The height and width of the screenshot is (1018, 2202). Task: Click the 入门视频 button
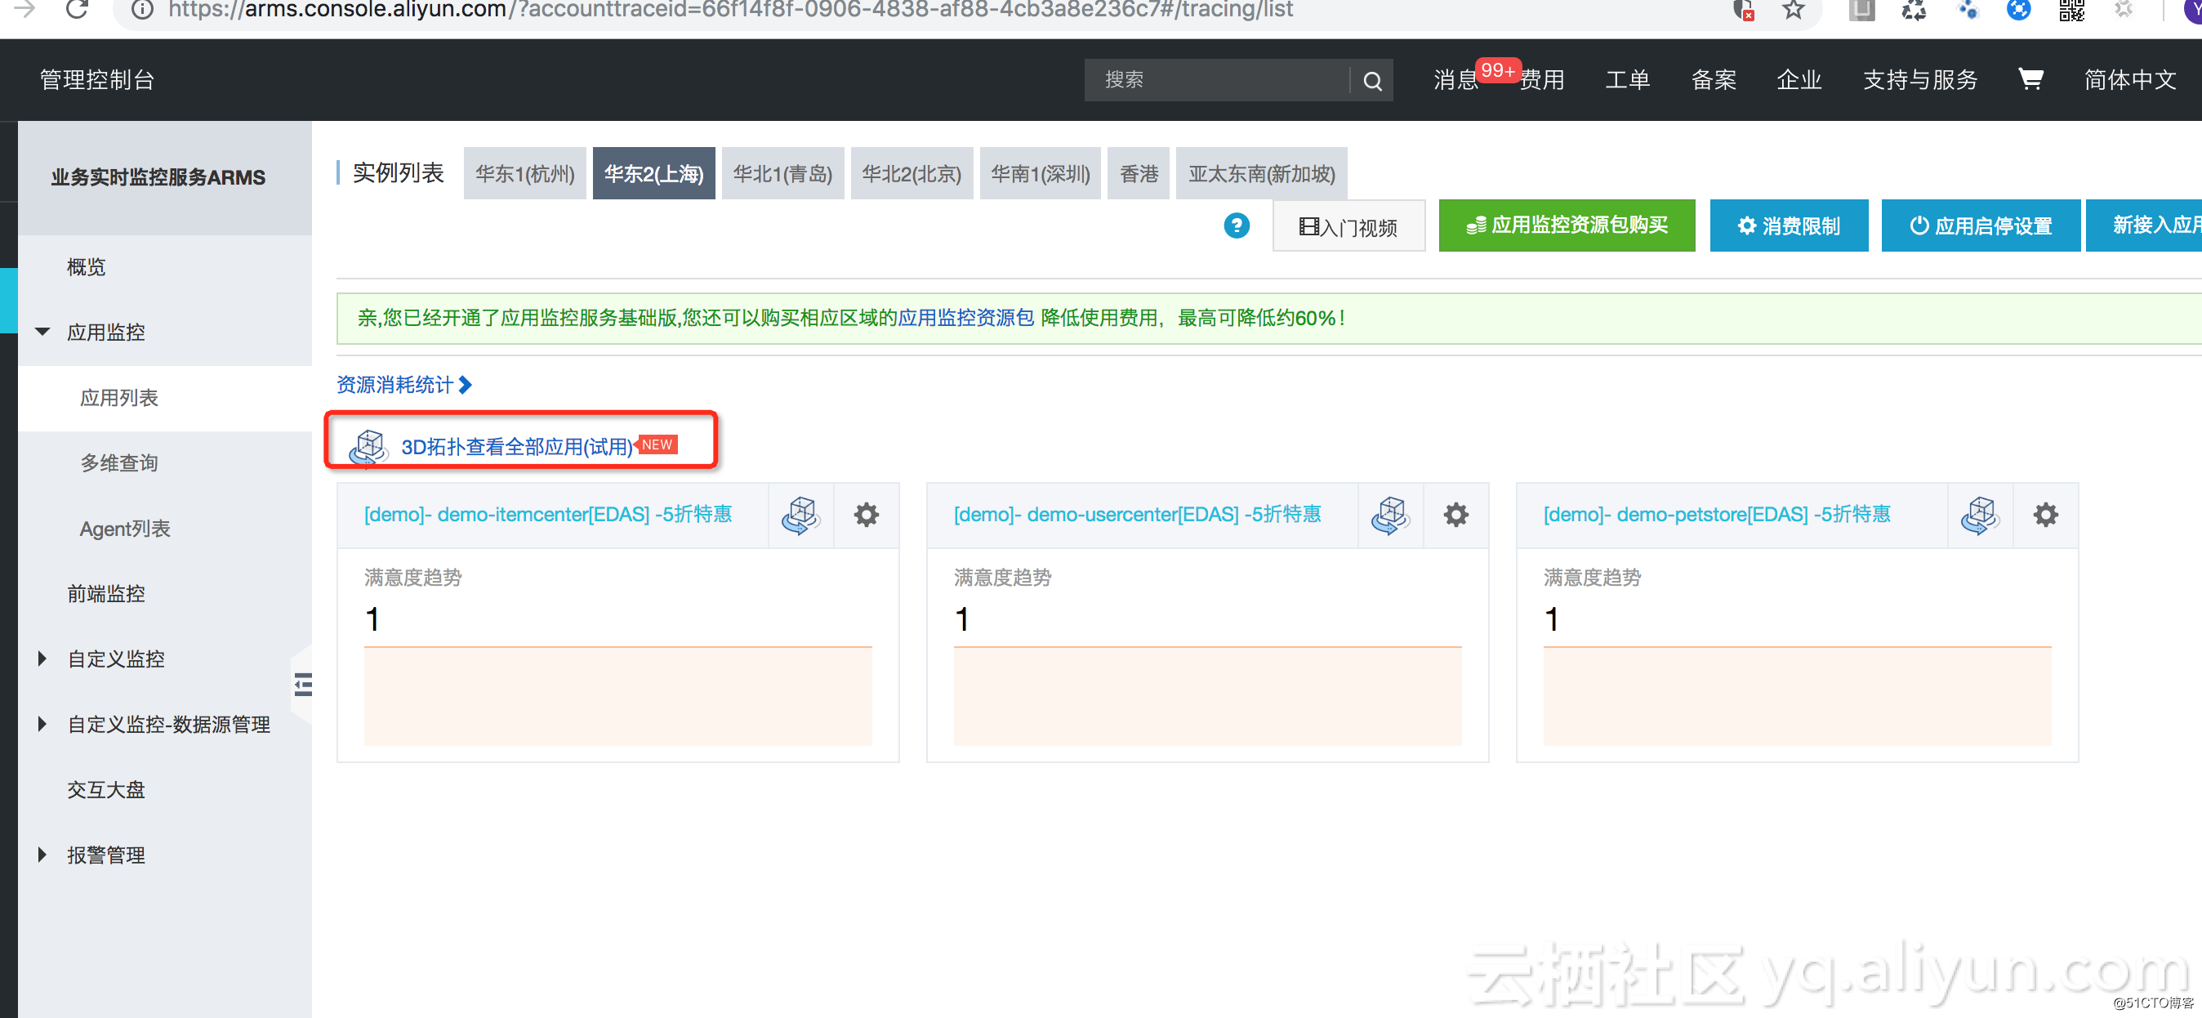[1349, 226]
